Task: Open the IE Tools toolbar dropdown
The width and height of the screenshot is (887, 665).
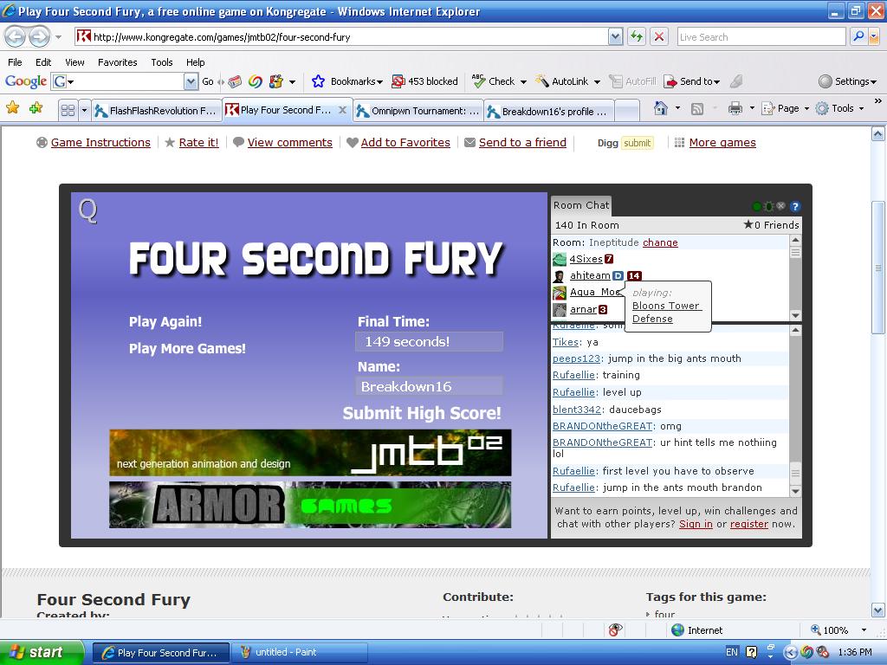Action: pos(862,108)
